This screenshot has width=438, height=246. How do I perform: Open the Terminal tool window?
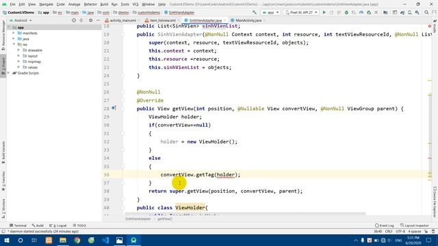click(x=18, y=225)
